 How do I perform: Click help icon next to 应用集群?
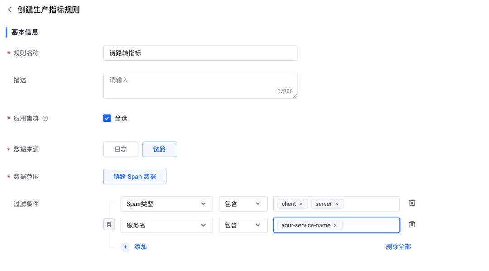point(45,118)
